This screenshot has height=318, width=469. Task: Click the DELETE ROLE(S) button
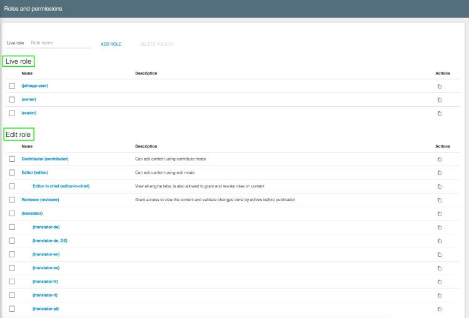[x=156, y=44]
